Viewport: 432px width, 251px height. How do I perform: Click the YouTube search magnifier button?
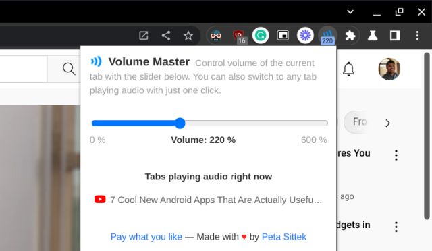coord(69,69)
